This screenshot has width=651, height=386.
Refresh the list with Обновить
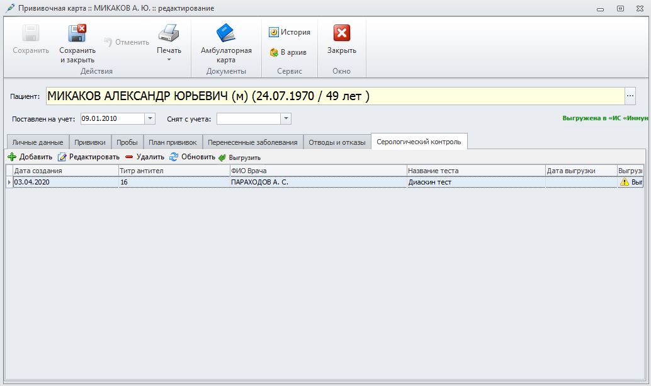(x=192, y=157)
